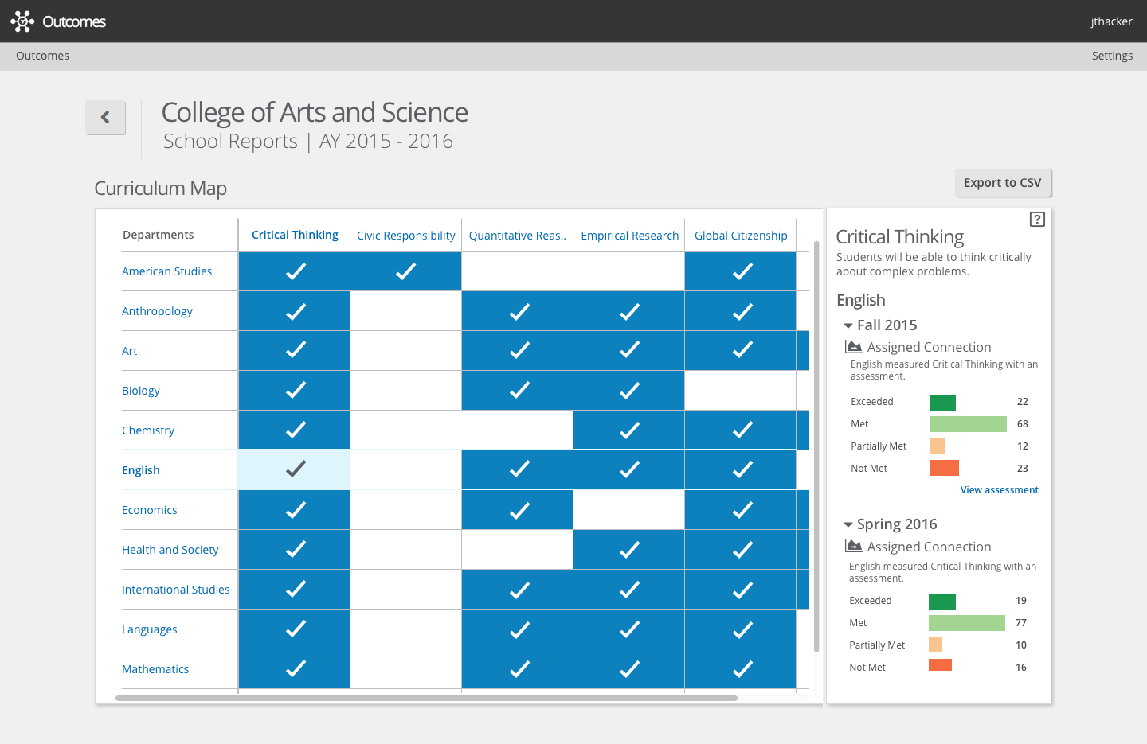Select Languages Global Citizenship checkmark cell

point(741,629)
